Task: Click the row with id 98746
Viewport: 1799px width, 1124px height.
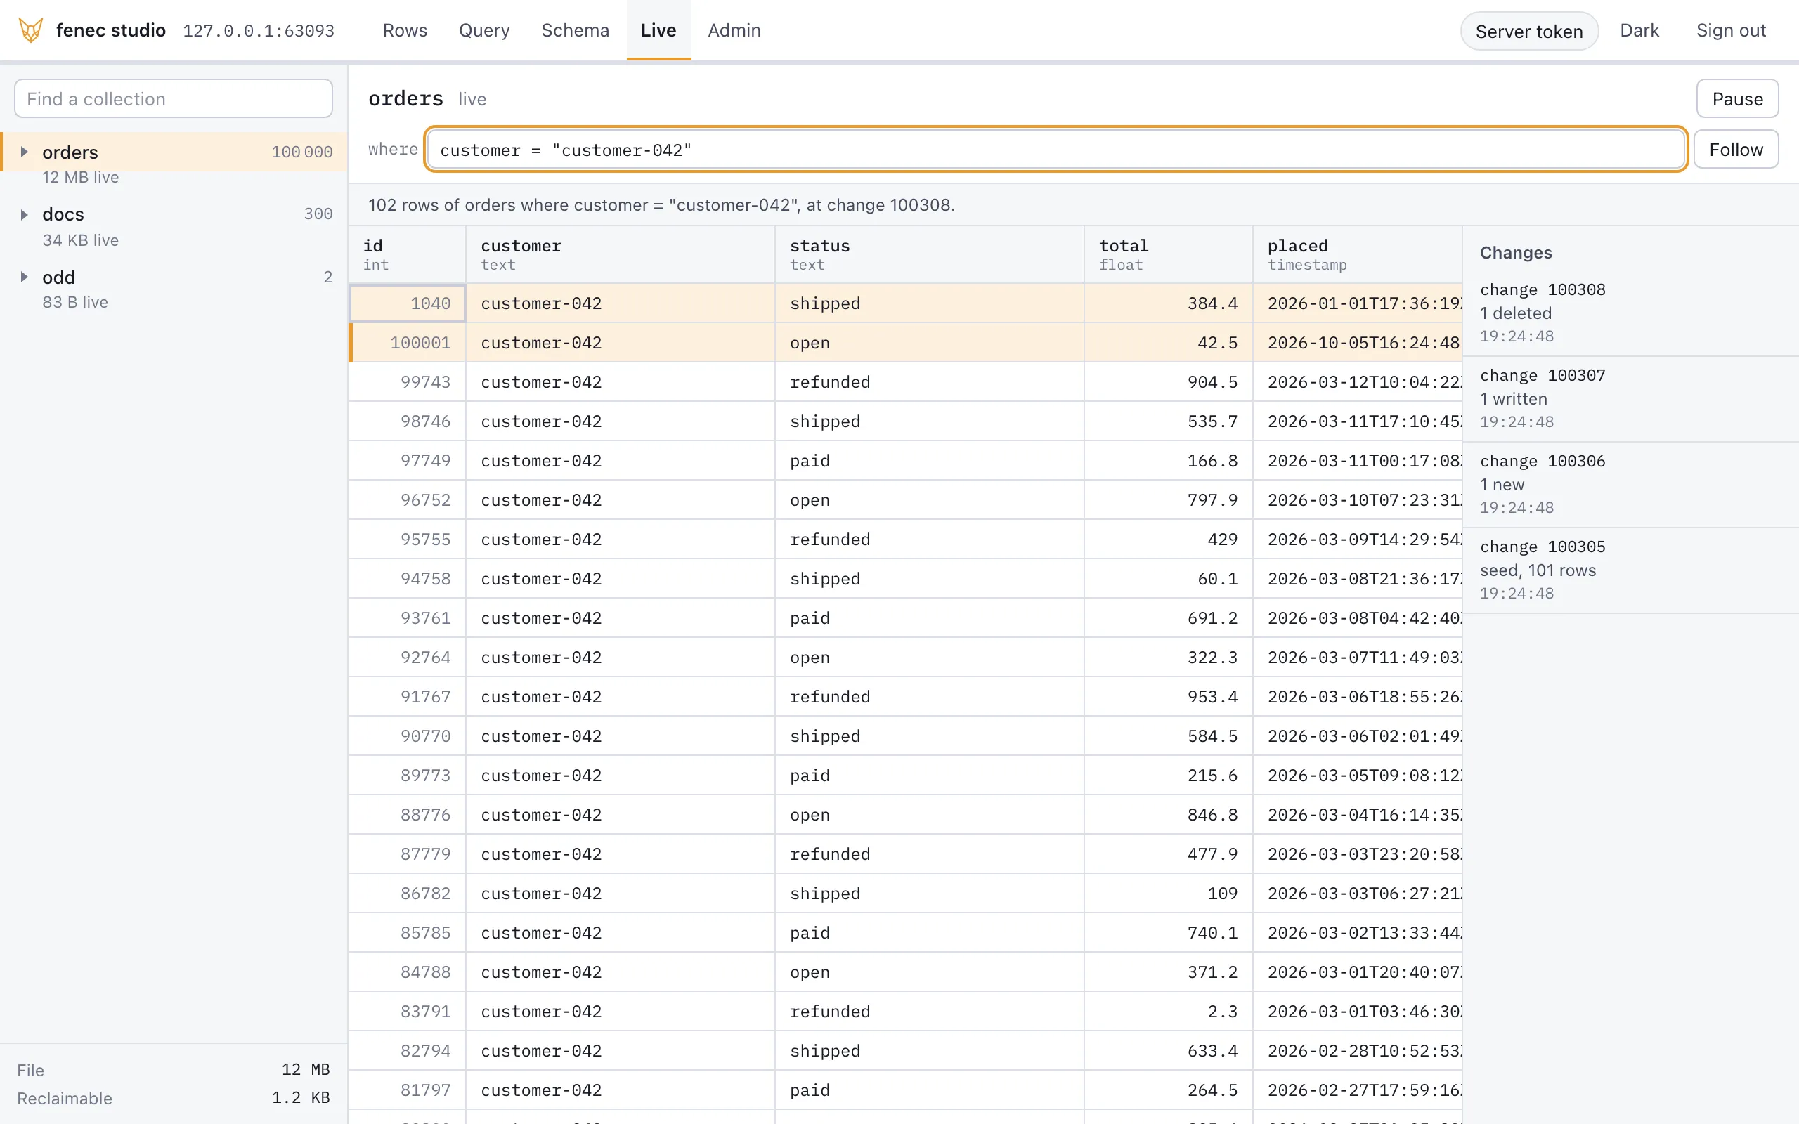Action: pyautogui.click(x=904, y=421)
